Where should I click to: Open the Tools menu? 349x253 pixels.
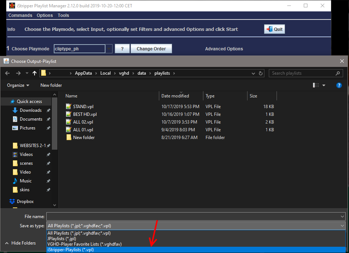click(x=63, y=15)
